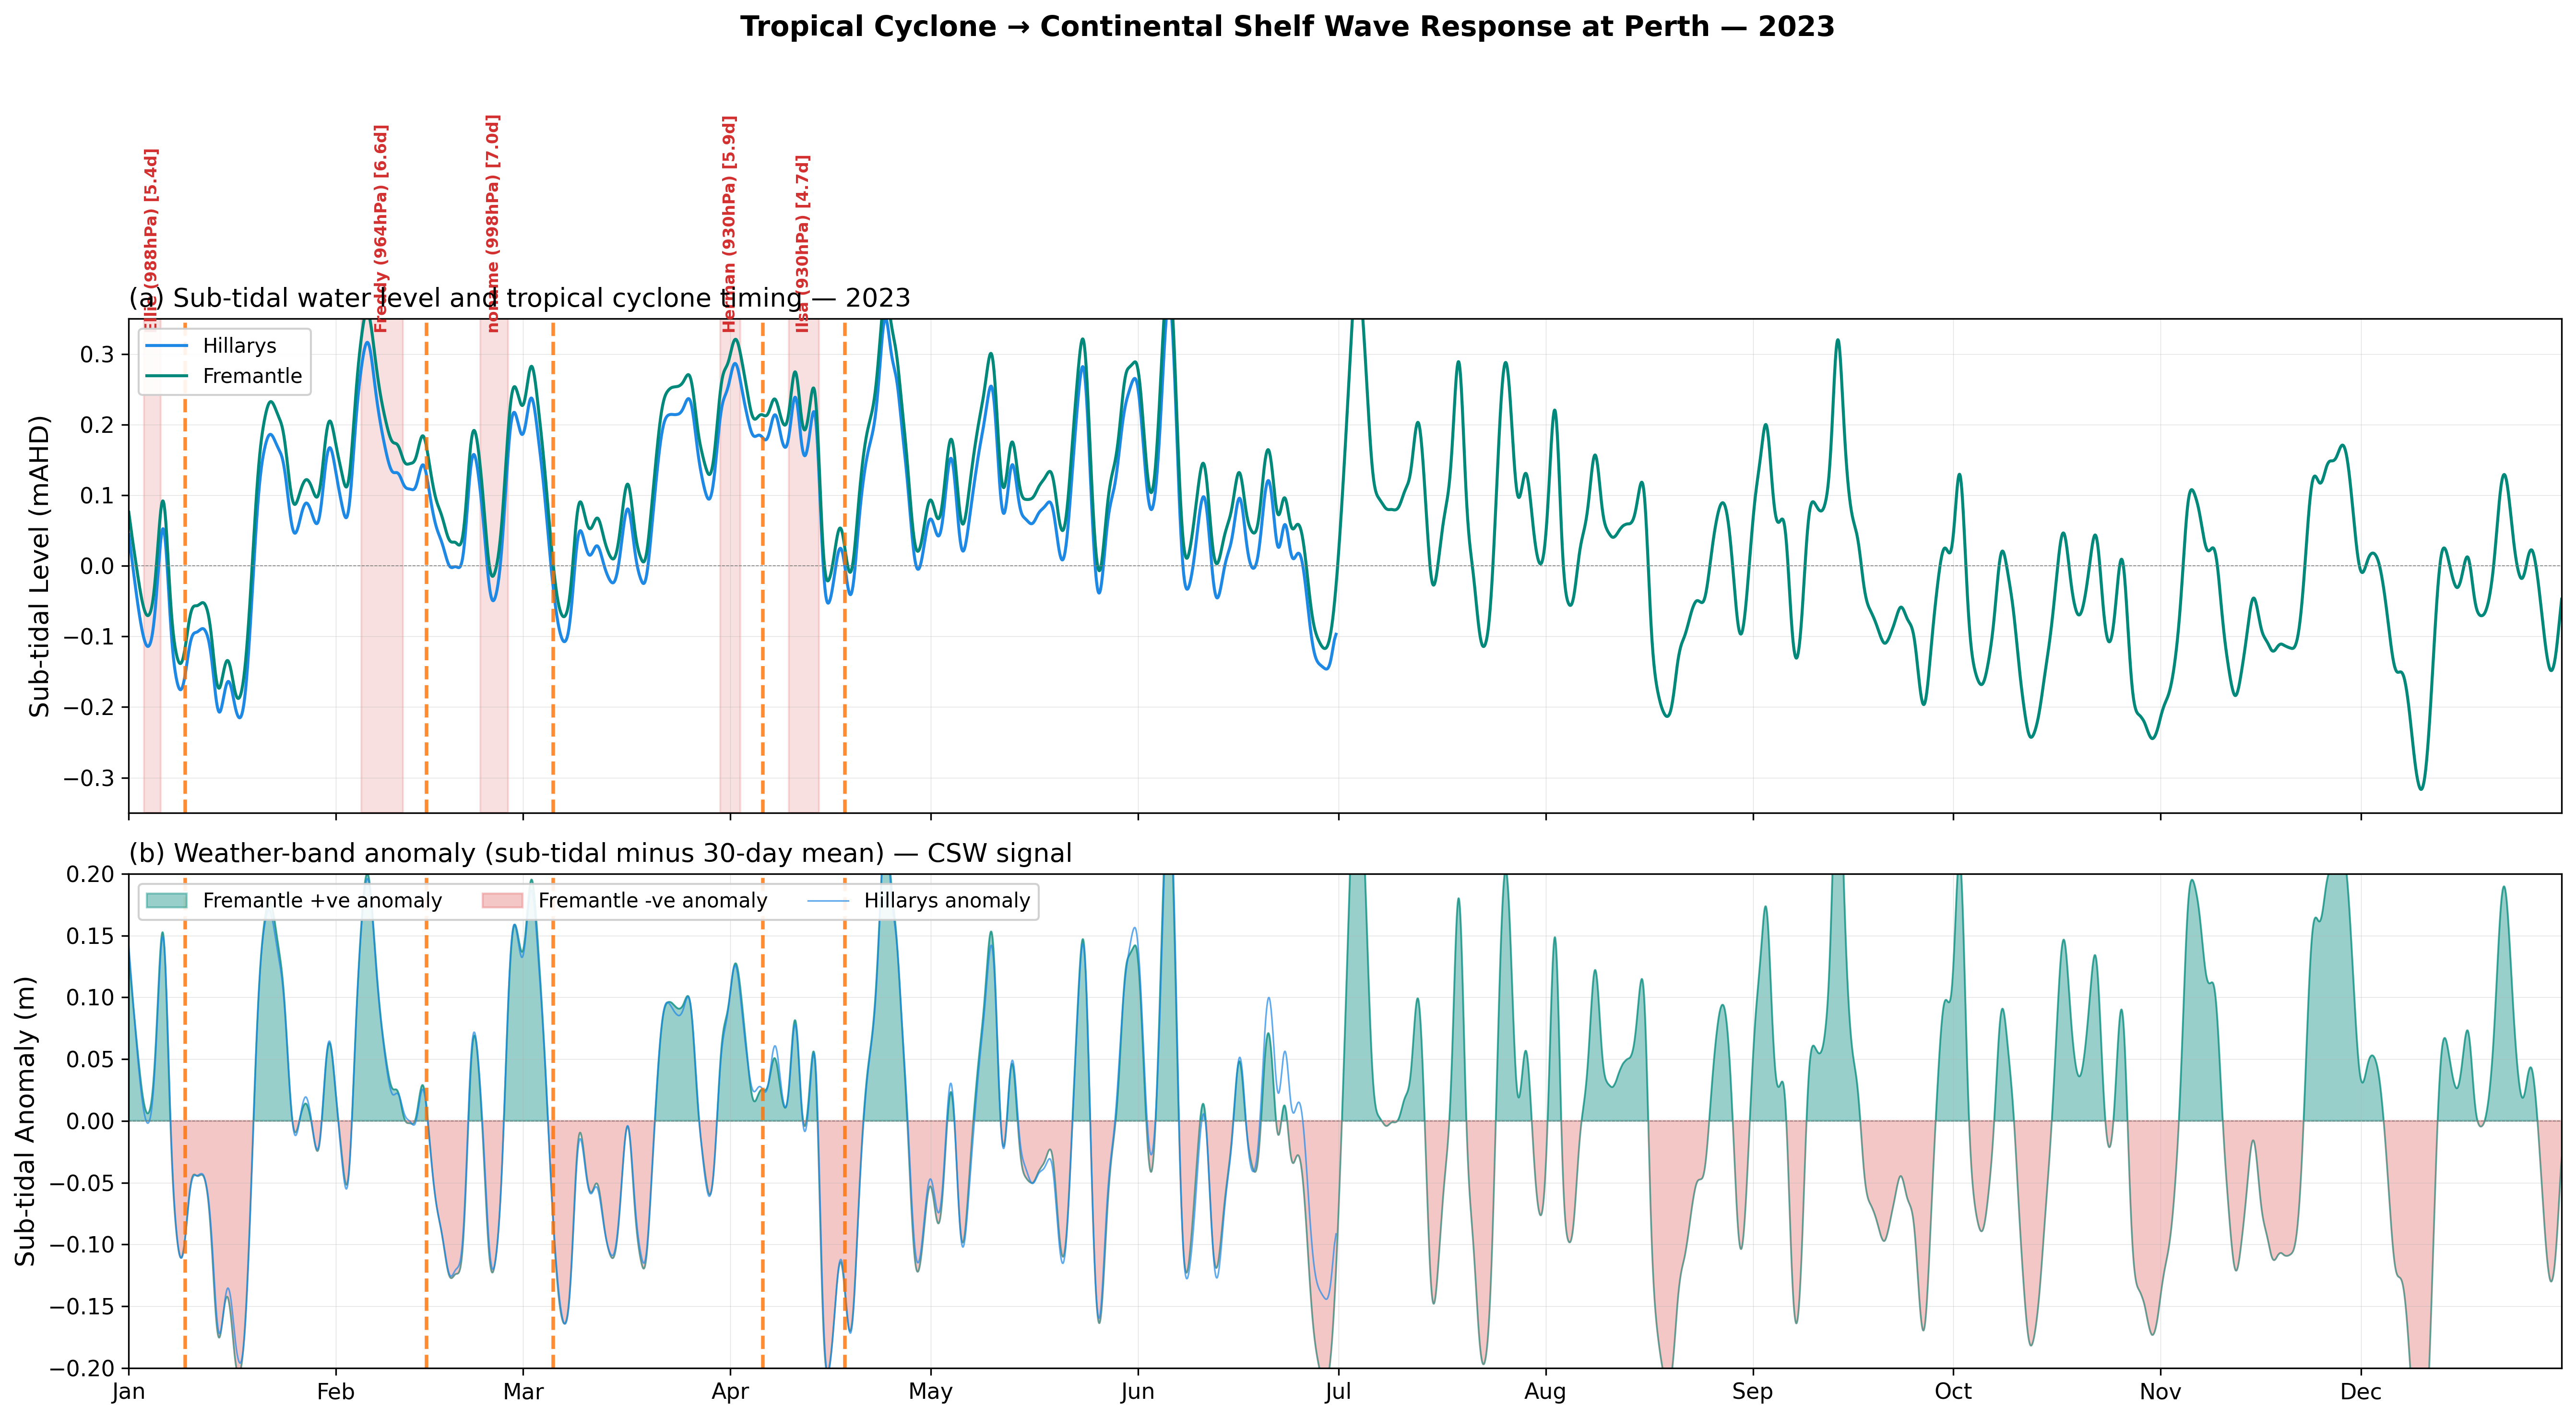Click the teal 'Fremantle +ve anomaly' legend patch
Image resolution: width=2576 pixels, height=1418 pixels.
pos(166,901)
